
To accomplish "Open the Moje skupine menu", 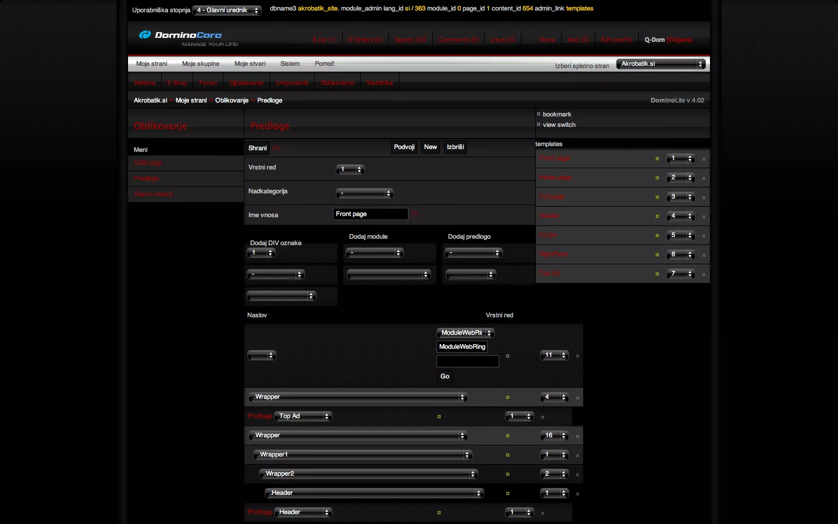I will [x=201, y=64].
